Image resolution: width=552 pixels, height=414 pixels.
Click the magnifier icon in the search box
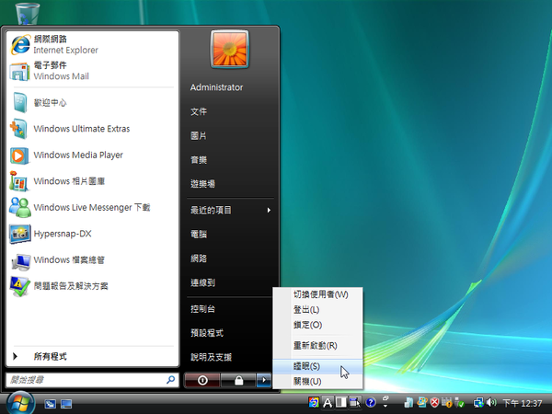[x=170, y=380]
